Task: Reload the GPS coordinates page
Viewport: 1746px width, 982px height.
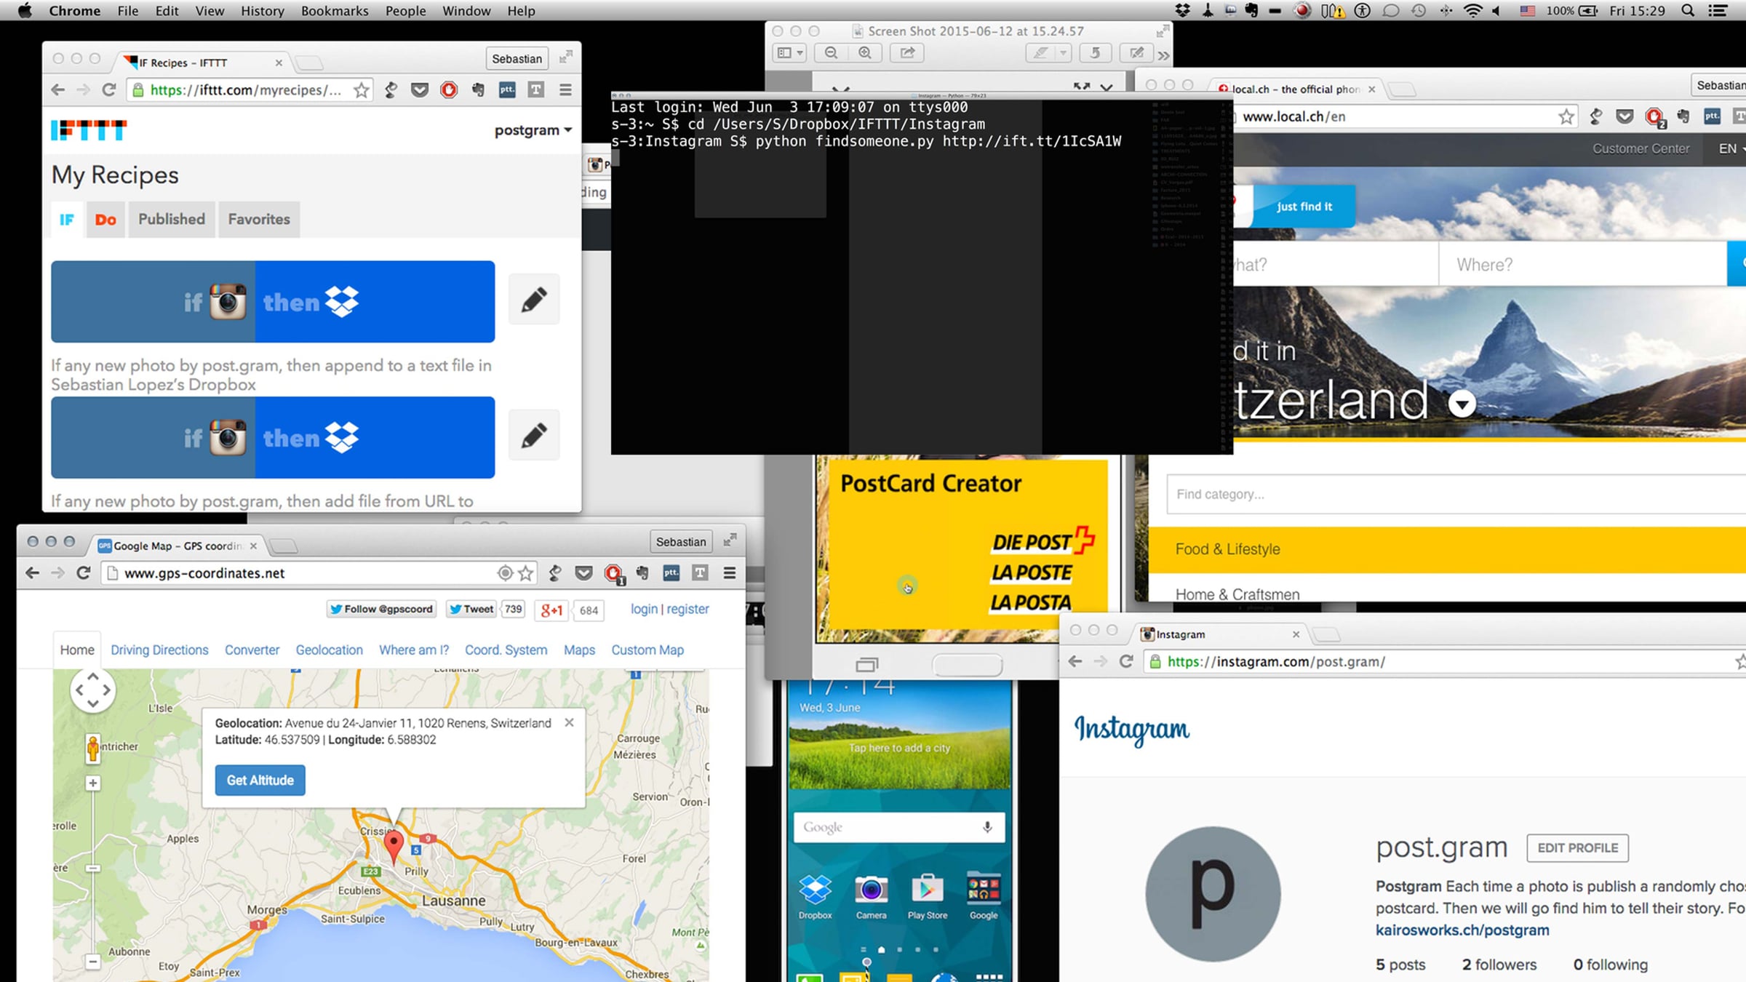Action: coord(84,573)
